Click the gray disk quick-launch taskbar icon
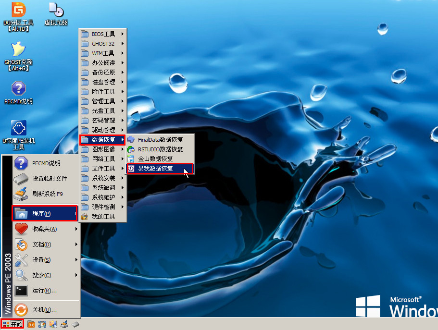Image resolution: width=438 pixels, height=330 pixels. click(x=75, y=324)
